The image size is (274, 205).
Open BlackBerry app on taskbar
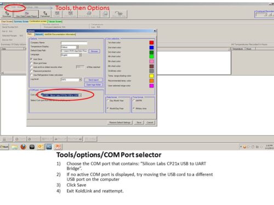point(32,147)
